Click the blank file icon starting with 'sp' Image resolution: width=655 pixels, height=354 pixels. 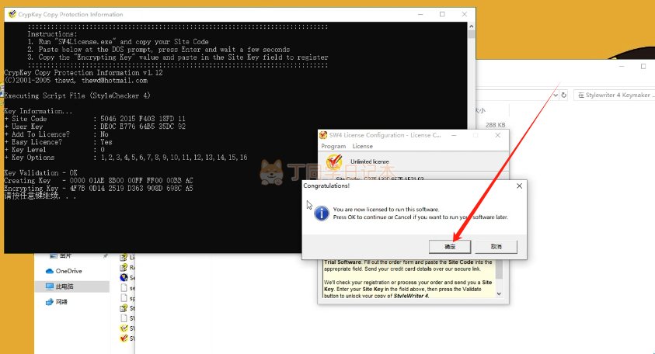coord(124,297)
